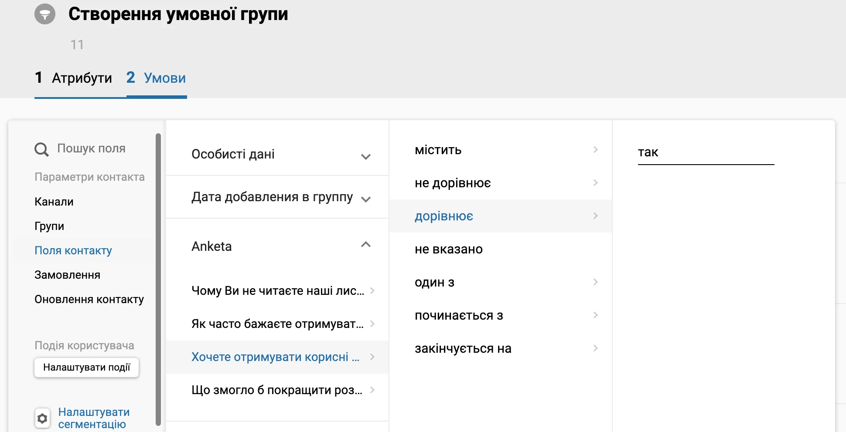Select Канали in contact parameters
This screenshot has height=432, width=846.
pos(54,202)
